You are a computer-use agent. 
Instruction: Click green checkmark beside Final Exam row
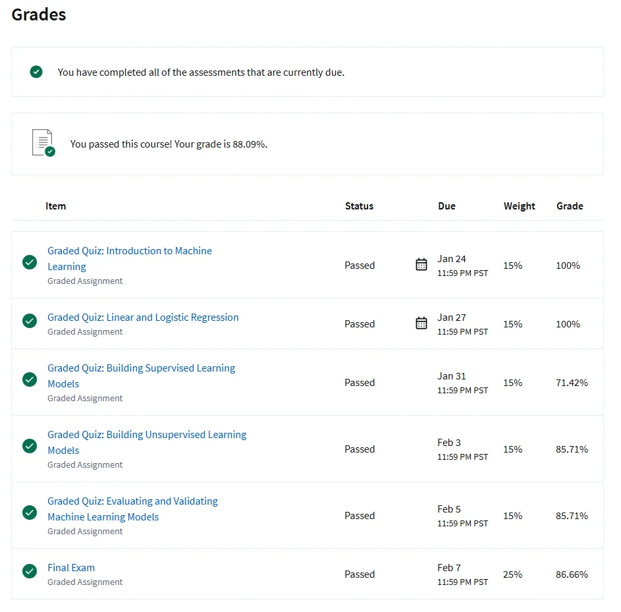click(30, 571)
